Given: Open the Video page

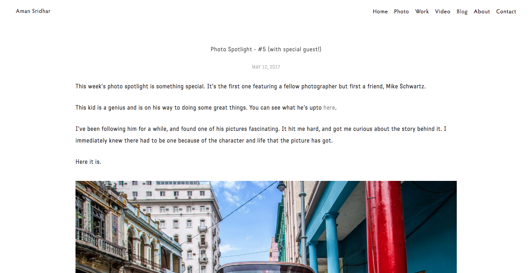Looking at the screenshot, I should 443,12.
